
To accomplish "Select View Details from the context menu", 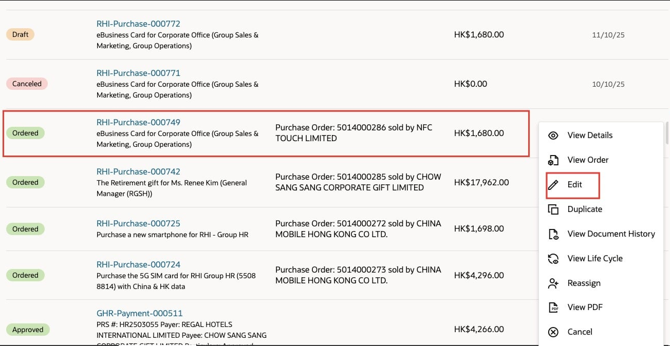I will [590, 136].
